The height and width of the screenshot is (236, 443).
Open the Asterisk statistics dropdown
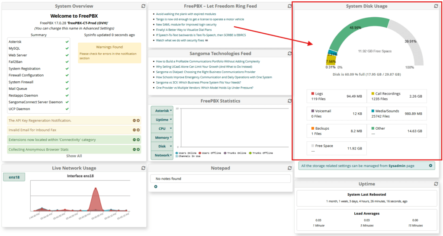[162, 111]
